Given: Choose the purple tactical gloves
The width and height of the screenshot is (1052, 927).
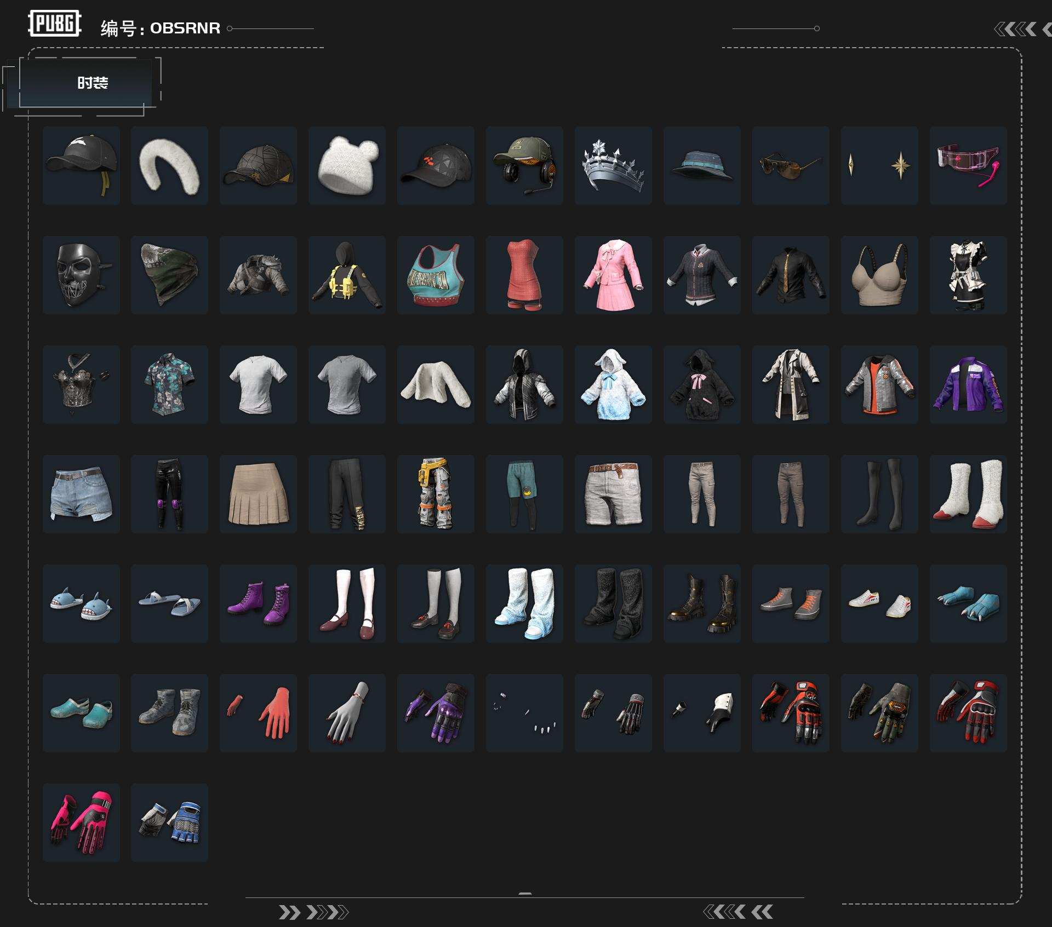Looking at the screenshot, I should coord(436,713).
